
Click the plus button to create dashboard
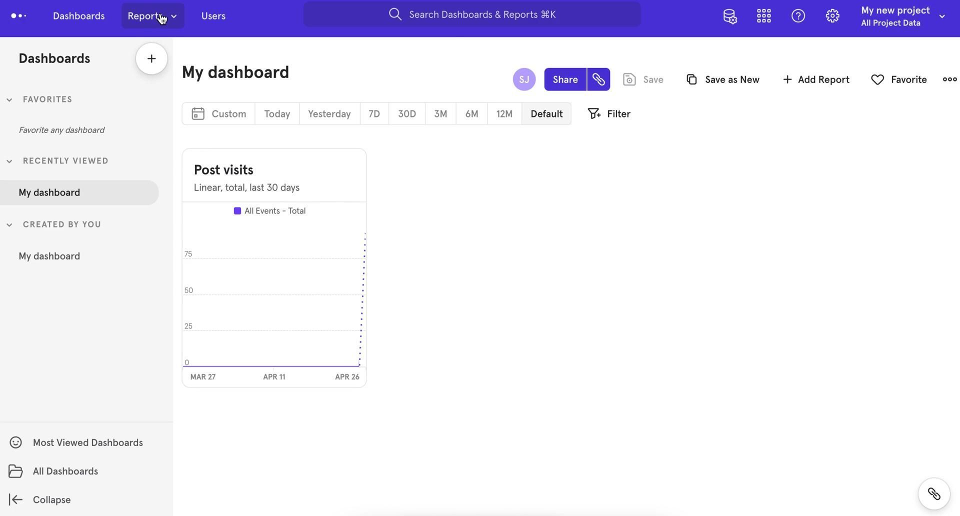coord(151,58)
